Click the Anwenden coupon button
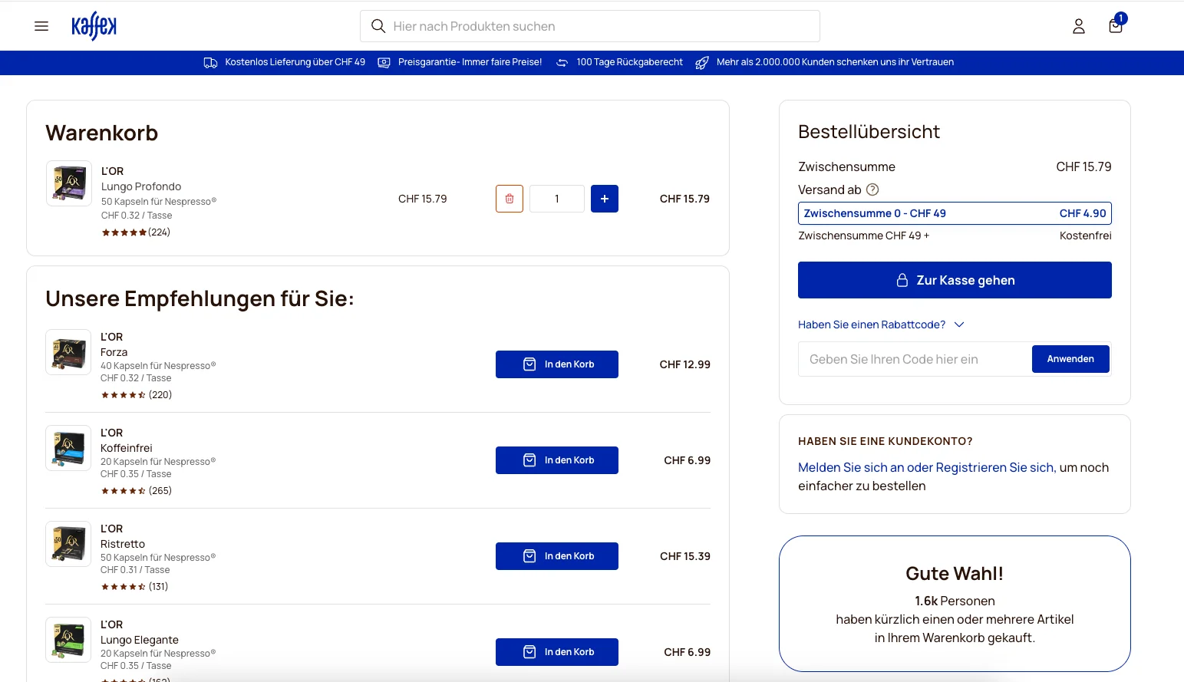The height and width of the screenshot is (682, 1184). pyautogui.click(x=1070, y=358)
